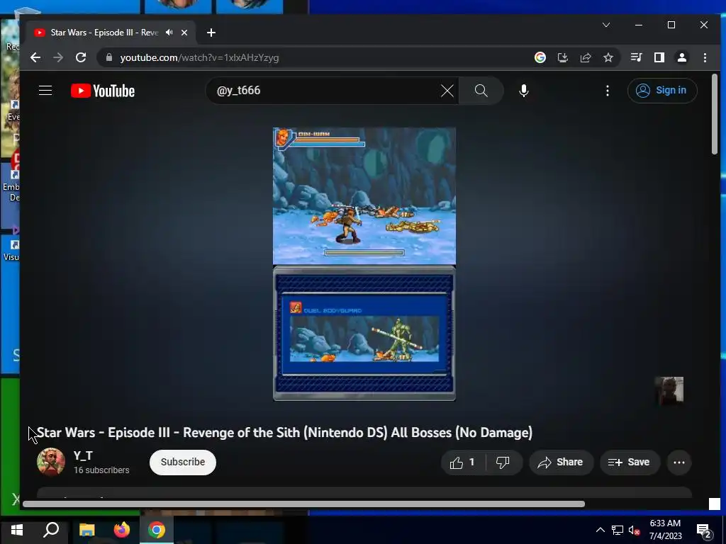Click the Google icon in the address bar
Image resolution: width=726 pixels, height=544 pixels.
click(x=540, y=57)
